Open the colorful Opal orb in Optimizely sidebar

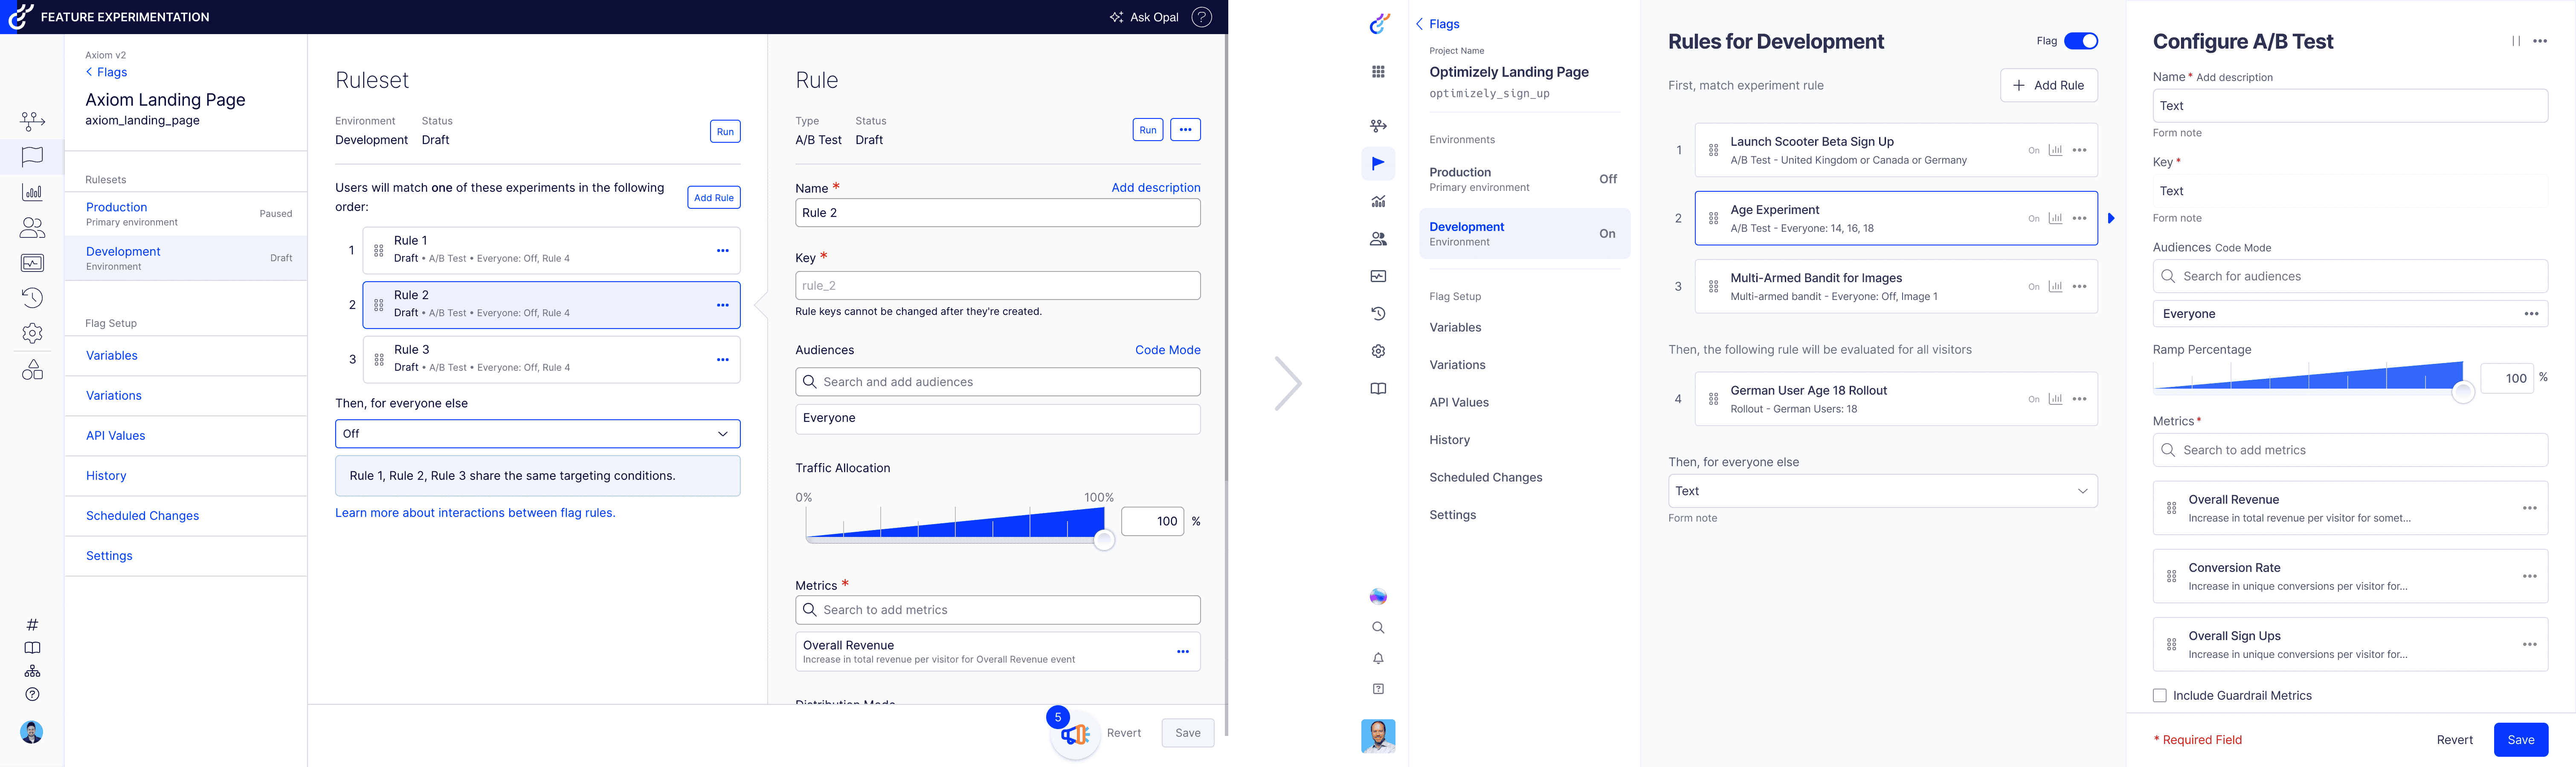pos(1378,596)
